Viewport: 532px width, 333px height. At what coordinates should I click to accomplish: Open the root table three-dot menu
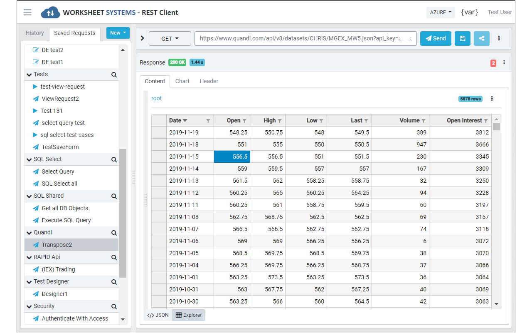click(492, 99)
